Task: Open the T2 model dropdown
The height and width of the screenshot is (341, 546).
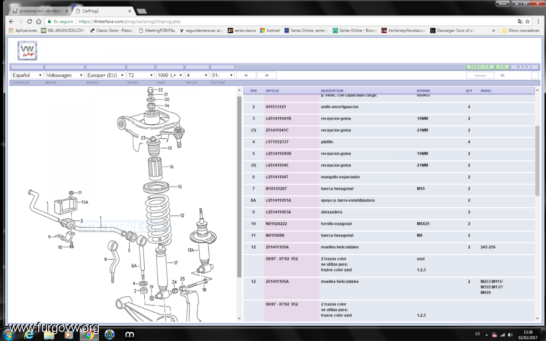Action: [141, 75]
